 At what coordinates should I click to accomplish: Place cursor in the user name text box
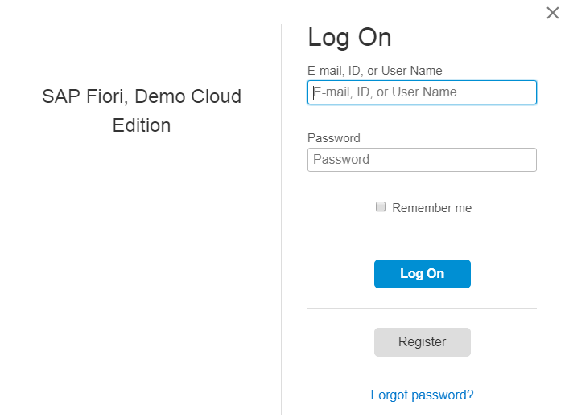[422, 92]
